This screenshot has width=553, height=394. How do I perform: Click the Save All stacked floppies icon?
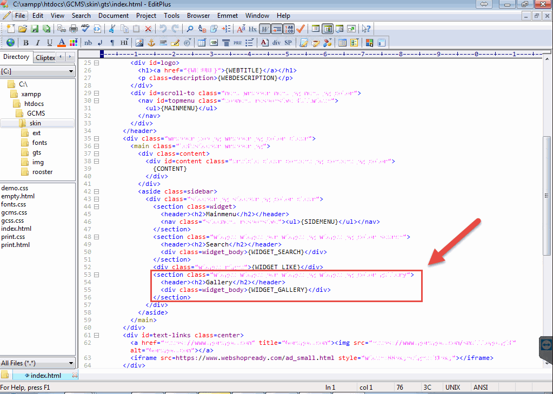coord(46,29)
